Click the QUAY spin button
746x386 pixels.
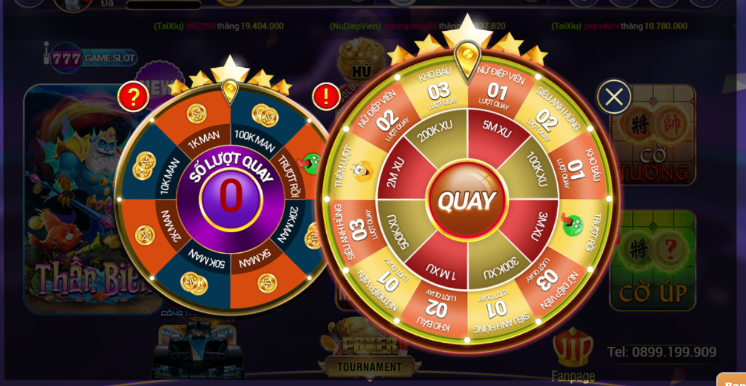click(x=467, y=200)
